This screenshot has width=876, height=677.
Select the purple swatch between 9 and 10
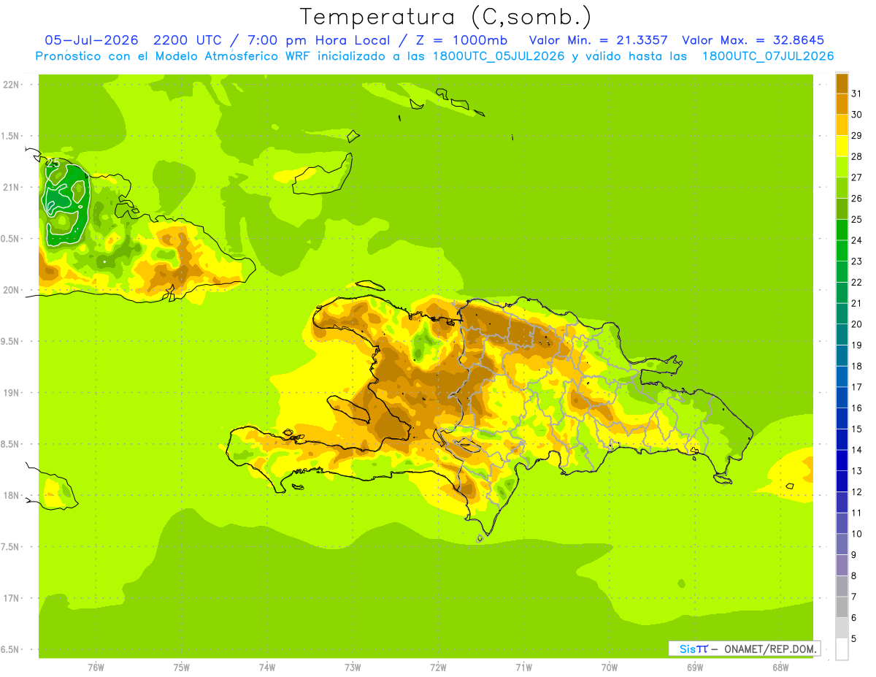[842, 544]
